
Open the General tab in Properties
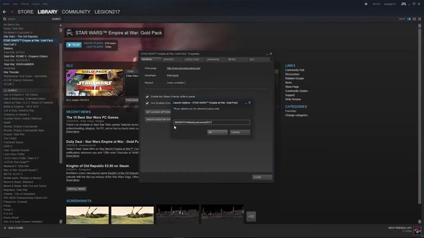click(151, 59)
